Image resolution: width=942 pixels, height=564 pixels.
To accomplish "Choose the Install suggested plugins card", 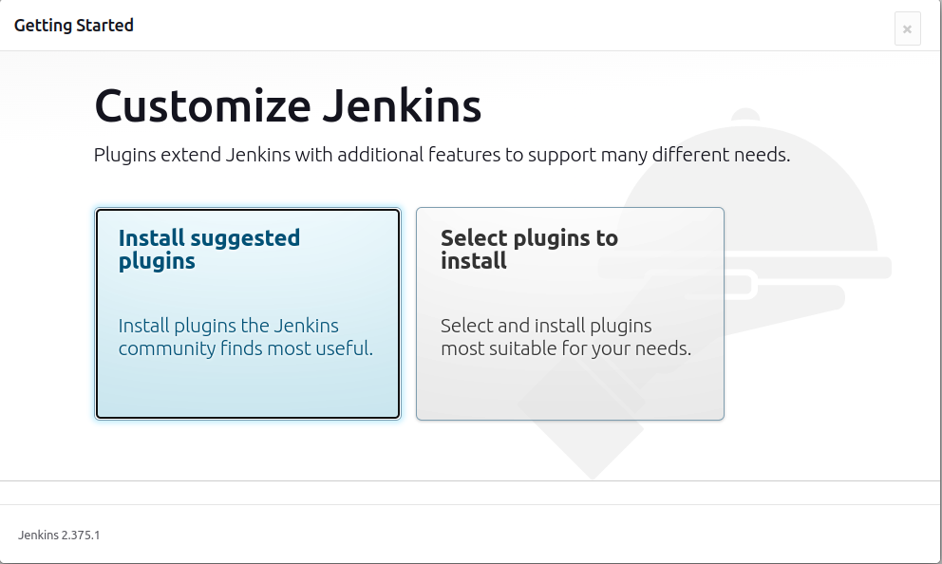I will (248, 313).
